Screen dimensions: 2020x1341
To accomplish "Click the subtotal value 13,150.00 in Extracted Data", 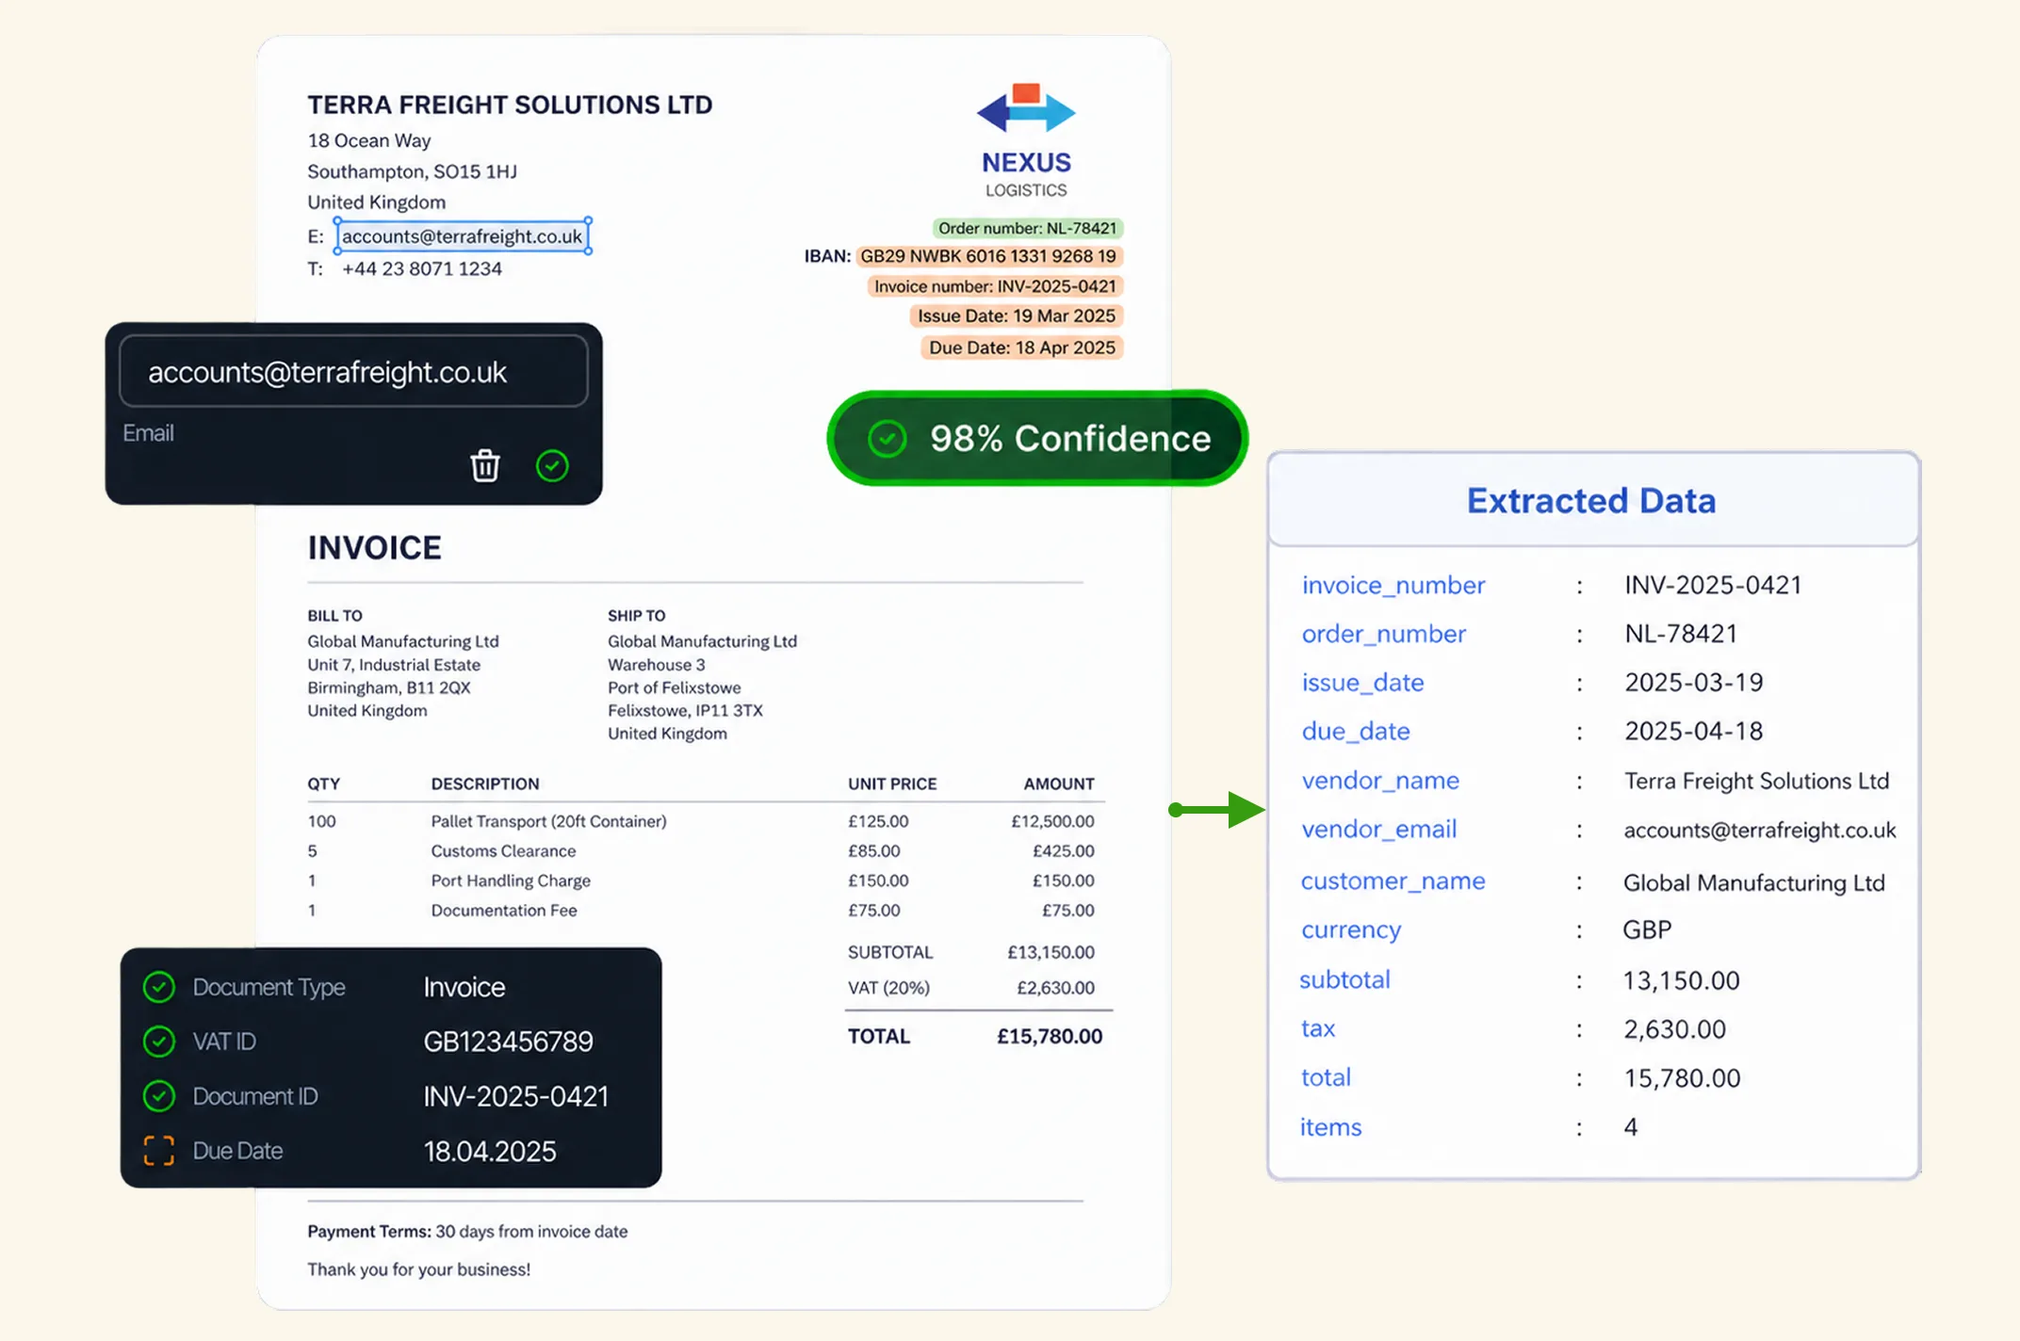I will tap(1682, 980).
